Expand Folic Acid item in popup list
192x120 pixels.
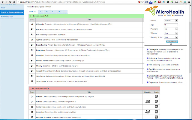coord(147,58)
